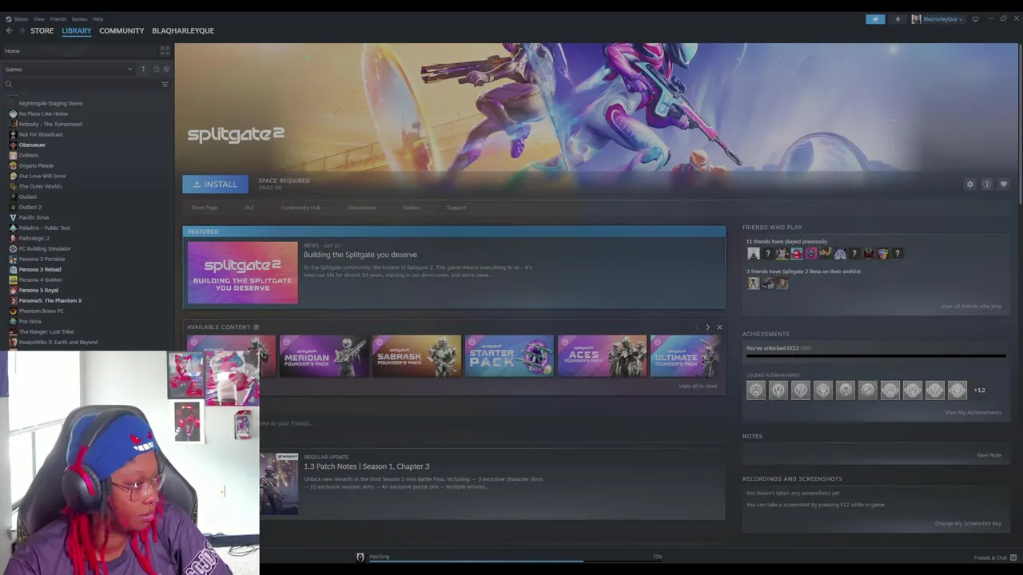1023x575 pixels.
Task: Open Splitgate 2 Guides link
Action: click(411, 208)
